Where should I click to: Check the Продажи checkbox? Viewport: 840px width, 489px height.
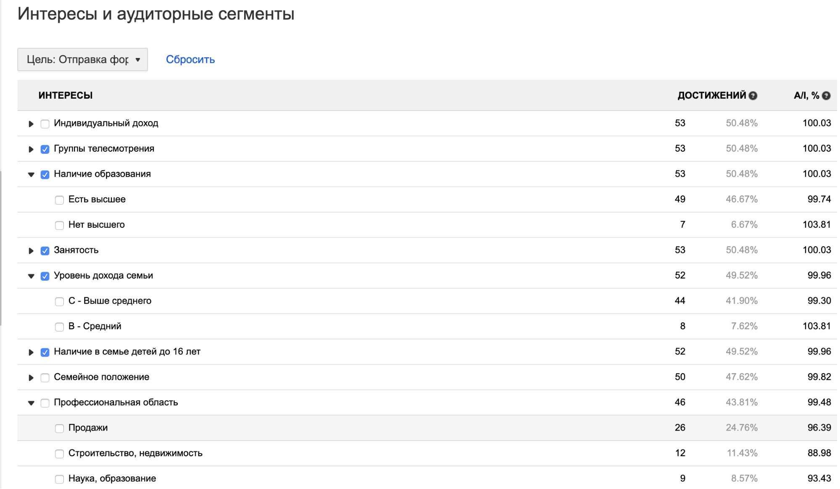59,429
